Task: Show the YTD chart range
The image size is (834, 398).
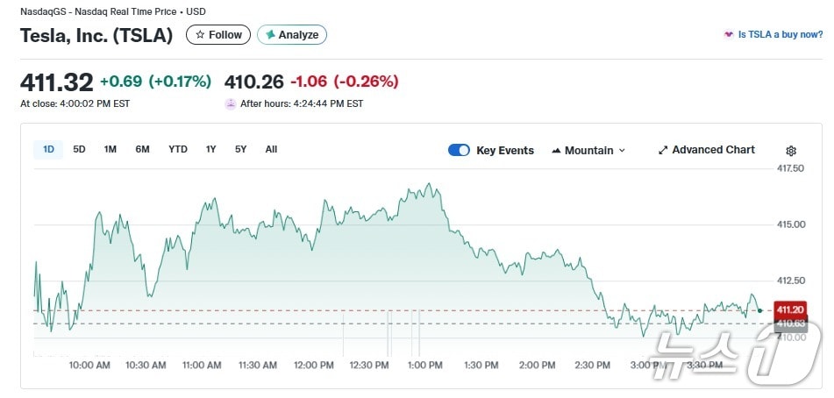Action: (178, 149)
